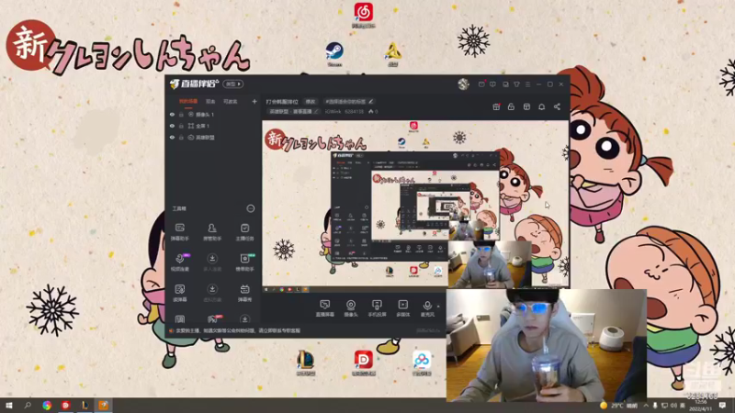Open the taskbar clock and date
The image size is (735, 413).
(700, 405)
